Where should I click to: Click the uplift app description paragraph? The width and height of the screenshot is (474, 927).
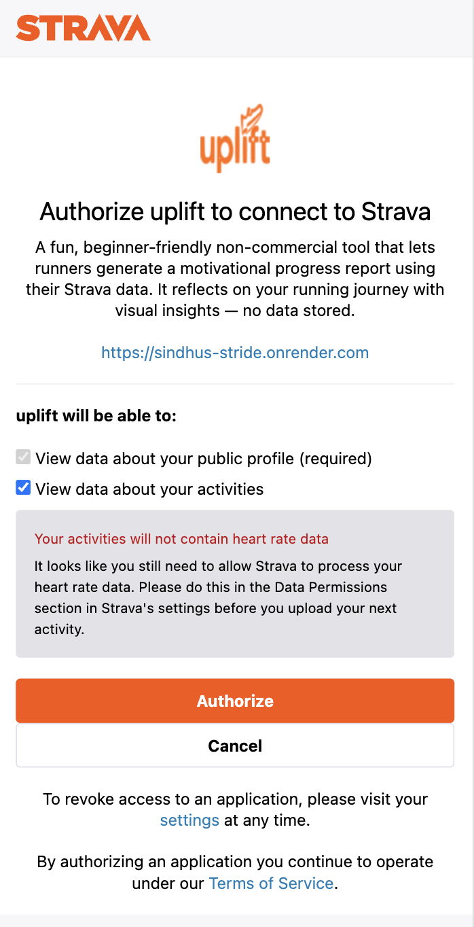[235, 279]
